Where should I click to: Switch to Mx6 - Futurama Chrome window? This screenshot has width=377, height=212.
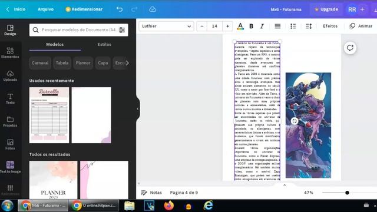coord(43,206)
